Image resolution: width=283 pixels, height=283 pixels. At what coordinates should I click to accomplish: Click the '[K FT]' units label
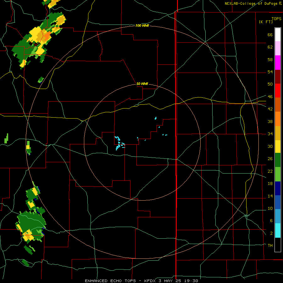(266, 22)
